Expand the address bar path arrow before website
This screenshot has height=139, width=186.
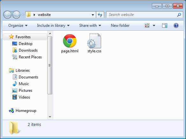[34, 15]
